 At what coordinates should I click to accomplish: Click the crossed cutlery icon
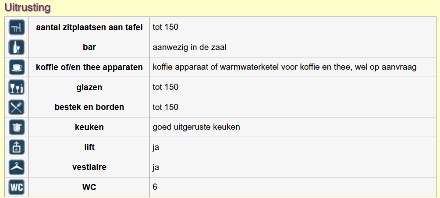pos(17,107)
